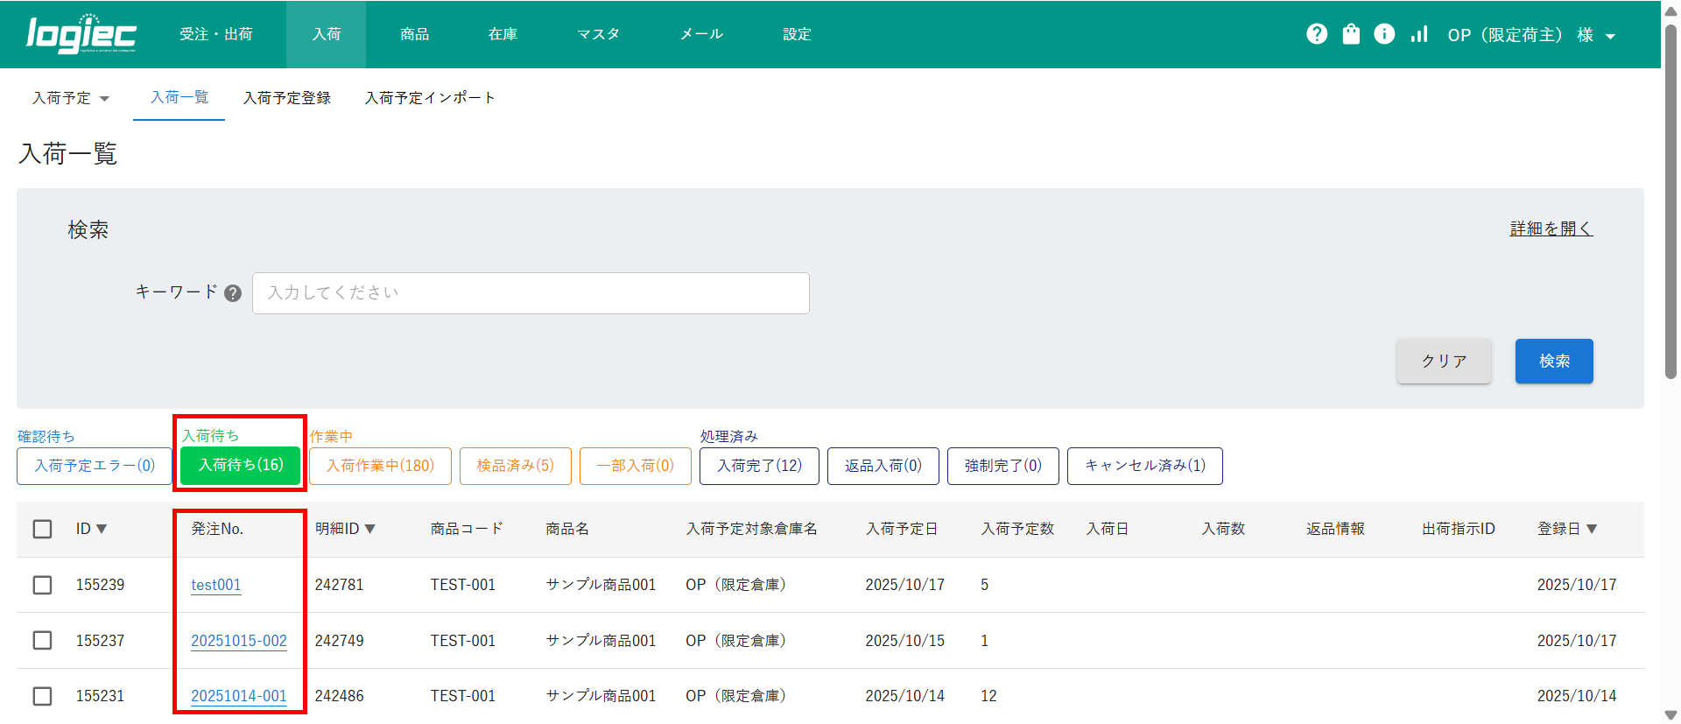Open the shopping bag icon in header
This screenshot has width=1681, height=724.
tap(1351, 34)
